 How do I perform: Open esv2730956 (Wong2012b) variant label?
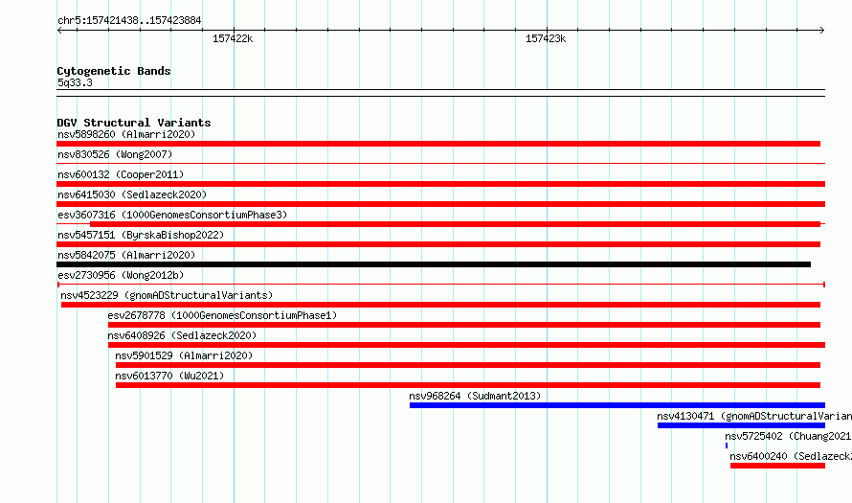click(x=121, y=275)
